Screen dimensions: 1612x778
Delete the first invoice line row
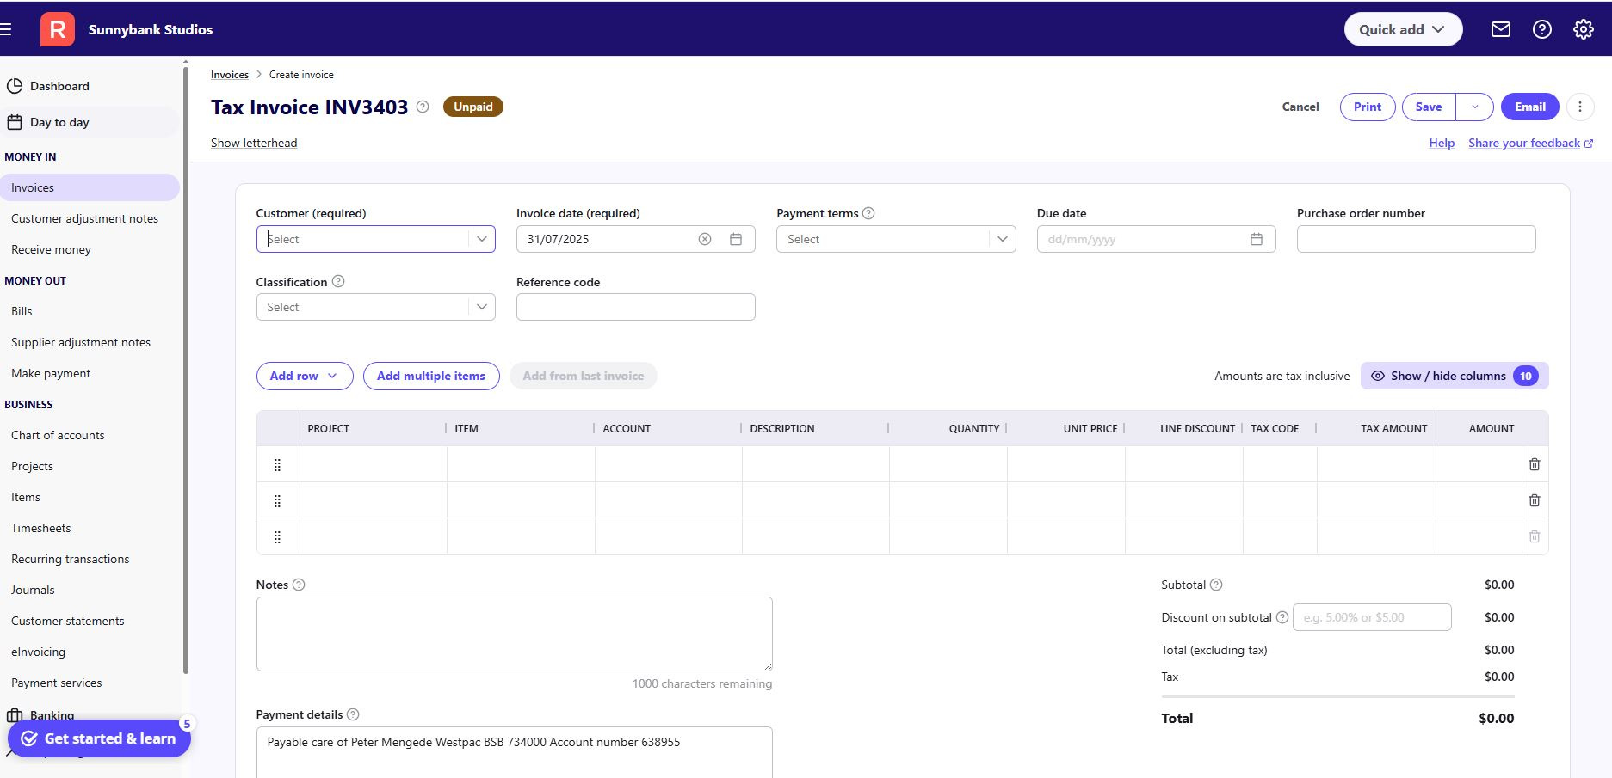coord(1534,464)
